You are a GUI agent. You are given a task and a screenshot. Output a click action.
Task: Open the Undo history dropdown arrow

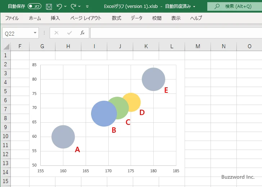65,6
